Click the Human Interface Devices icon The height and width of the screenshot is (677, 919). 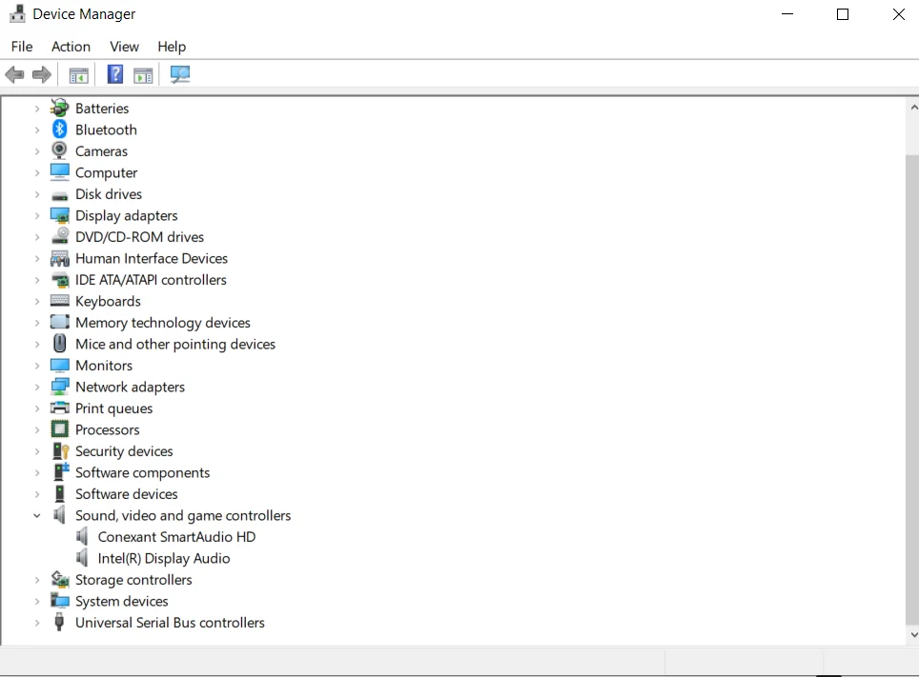point(59,258)
